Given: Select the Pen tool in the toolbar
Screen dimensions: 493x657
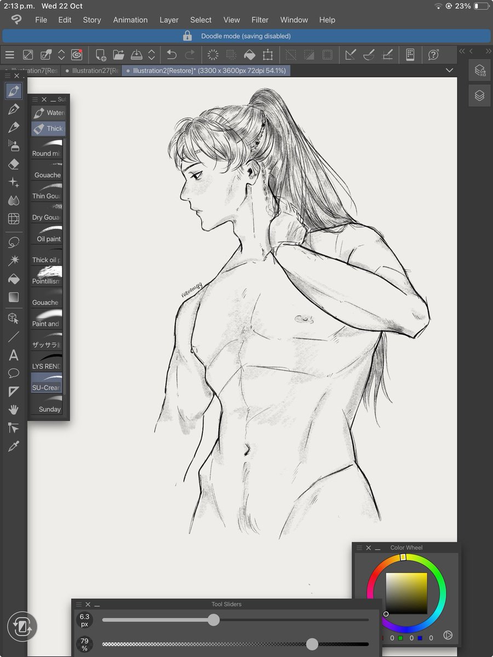Looking at the screenshot, I should [14, 109].
